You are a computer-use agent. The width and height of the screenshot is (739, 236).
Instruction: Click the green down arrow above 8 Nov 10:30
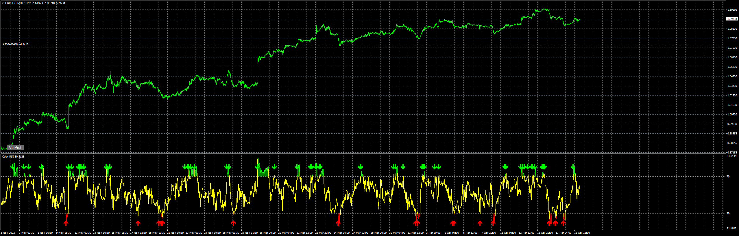(41, 166)
